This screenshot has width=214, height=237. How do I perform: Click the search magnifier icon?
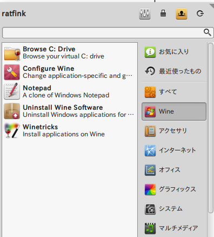pyautogui.click(x=208, y=32)
